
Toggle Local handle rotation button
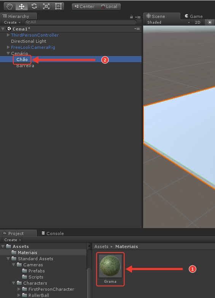pos(108,6)
